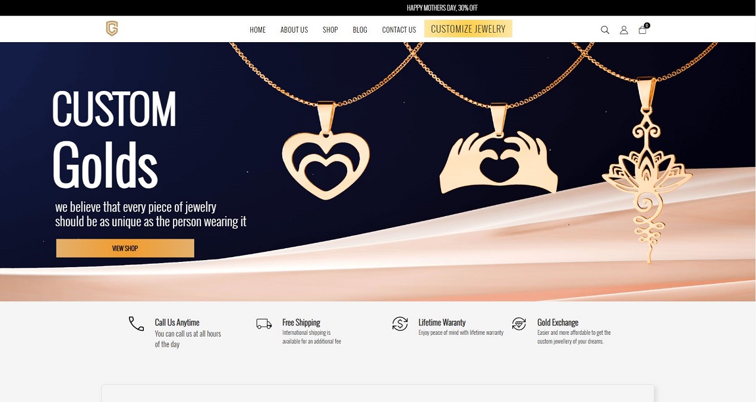This screenshot has height=402, width=756.
Task: Select the heart hands pendant image
Action: tap(499, 156)
